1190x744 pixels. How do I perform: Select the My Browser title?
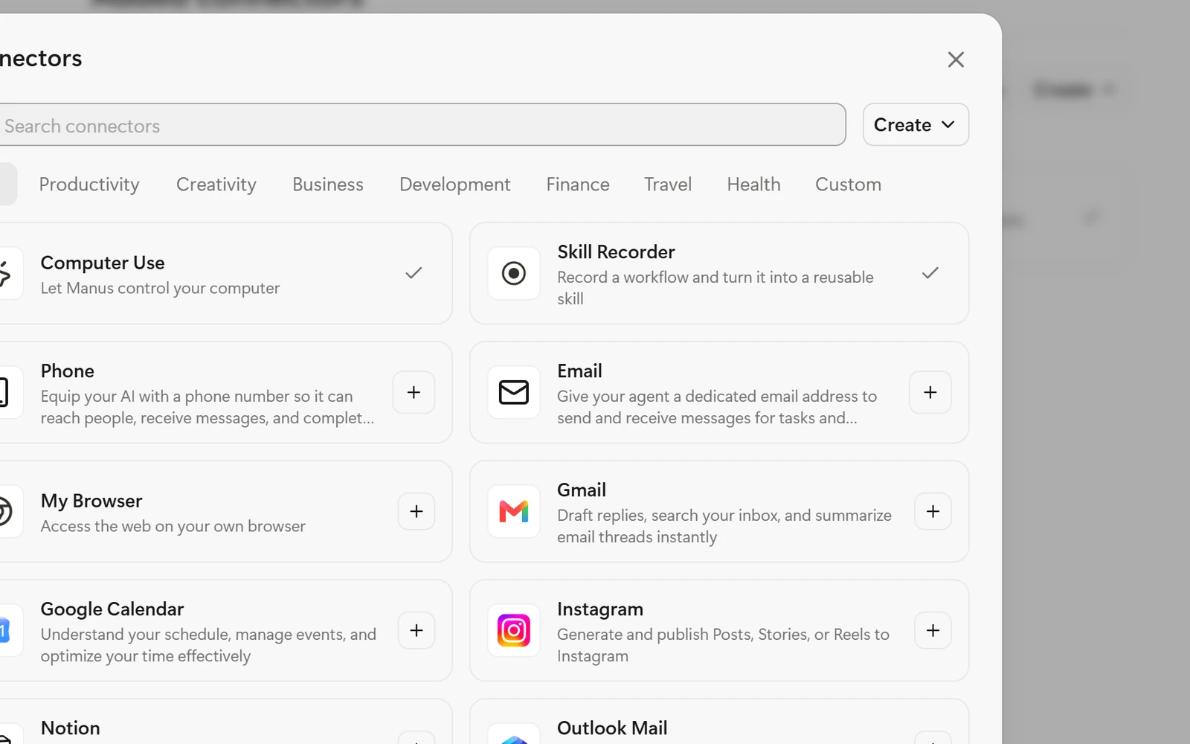(x=91, y=501)
